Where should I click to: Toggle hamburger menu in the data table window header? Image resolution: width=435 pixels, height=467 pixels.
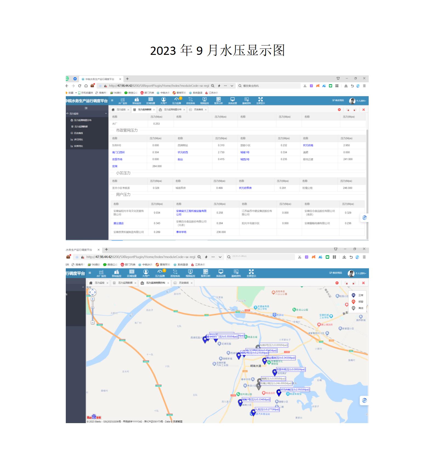(x=112, y=101)
